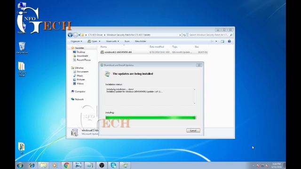Click the Favorites star icon
This screenshot has width=301, height=169.
pos(72,48)
